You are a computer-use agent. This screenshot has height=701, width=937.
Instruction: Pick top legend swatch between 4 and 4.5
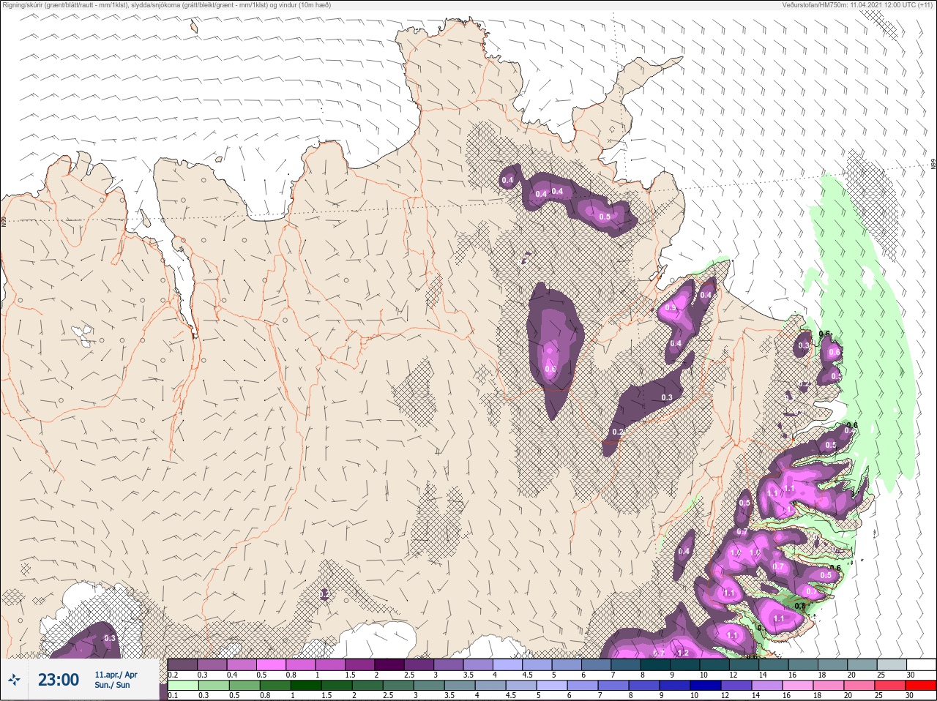click(509, 664)
